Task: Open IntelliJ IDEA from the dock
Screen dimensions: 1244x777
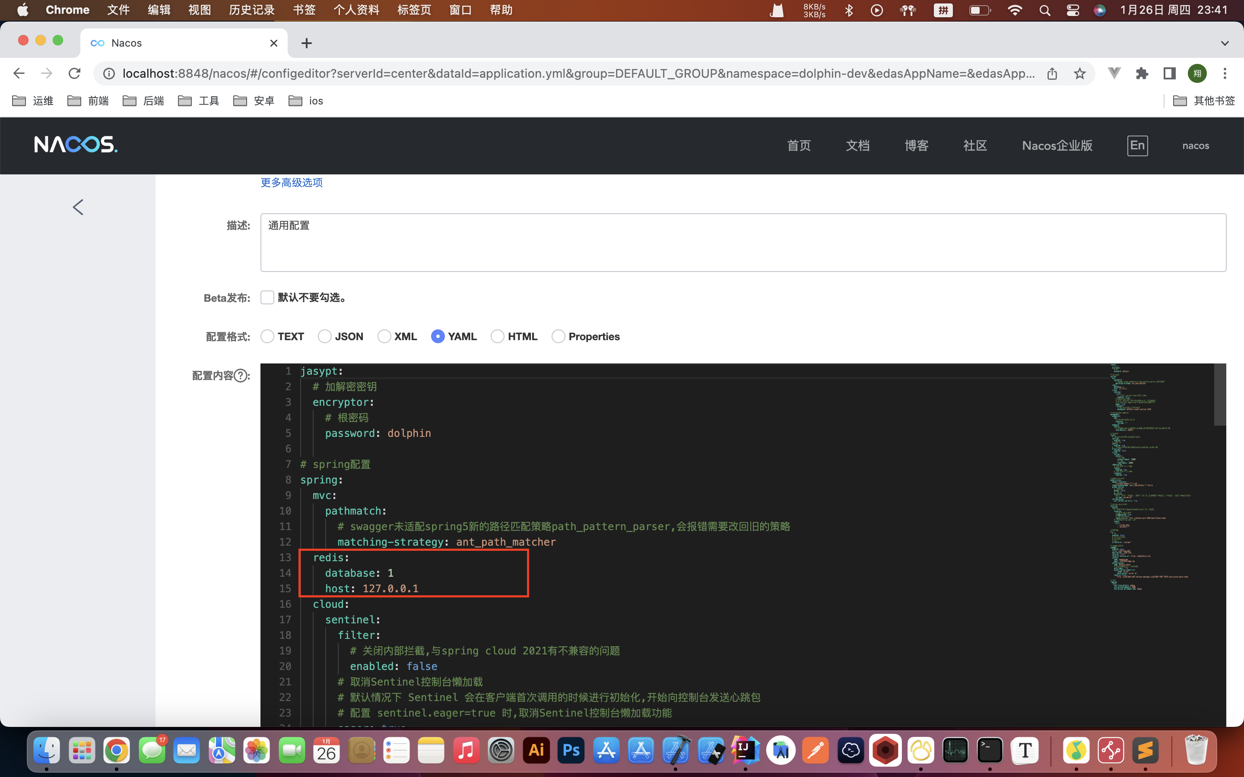Action: 746,751
